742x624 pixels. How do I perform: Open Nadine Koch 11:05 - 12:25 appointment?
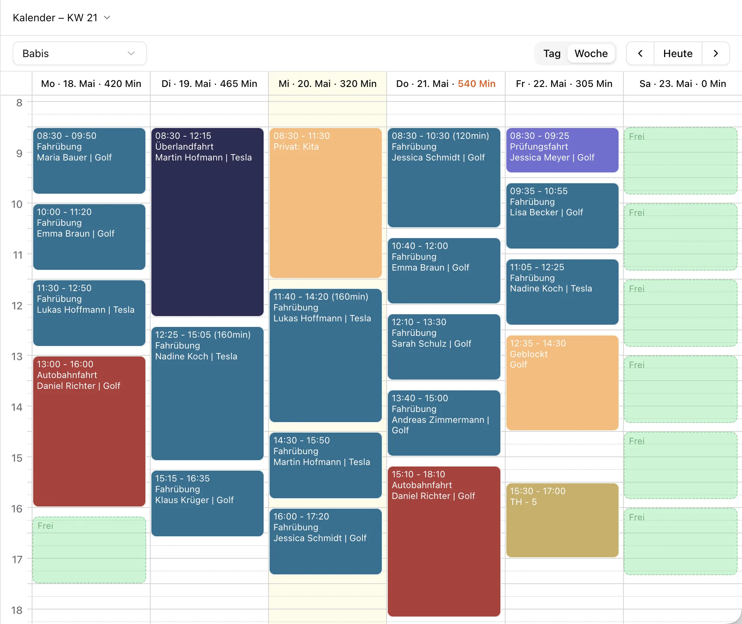(562, 292)
